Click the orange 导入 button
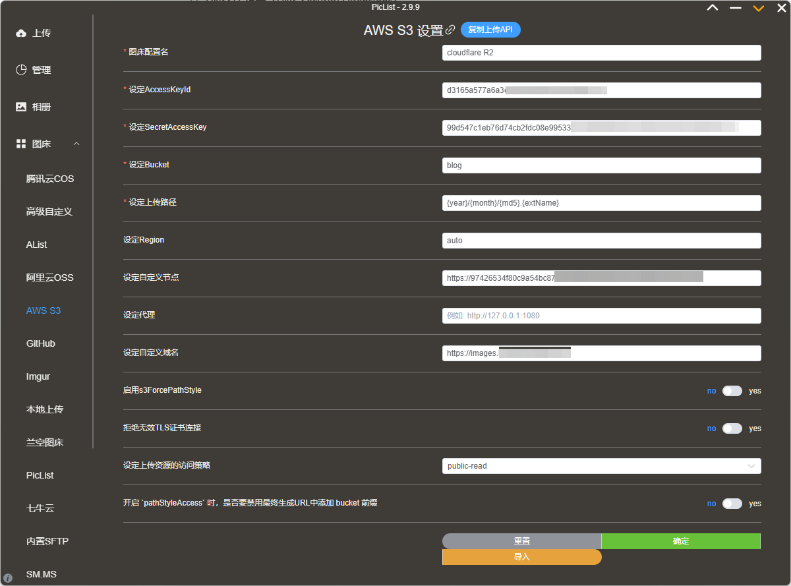This screenshot has height=586, width=791. click(x=521, y=557)
